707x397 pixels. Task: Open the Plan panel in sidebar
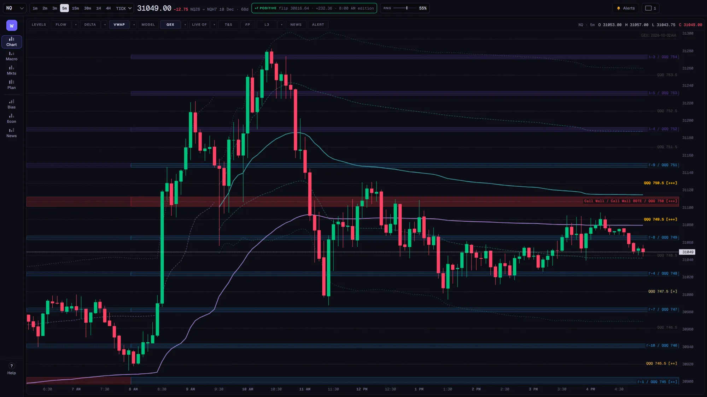[12, 85]
